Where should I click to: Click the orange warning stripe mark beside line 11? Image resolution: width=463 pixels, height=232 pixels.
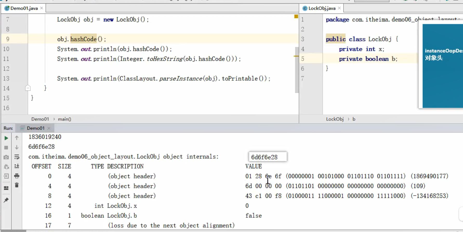coord(296,56)
